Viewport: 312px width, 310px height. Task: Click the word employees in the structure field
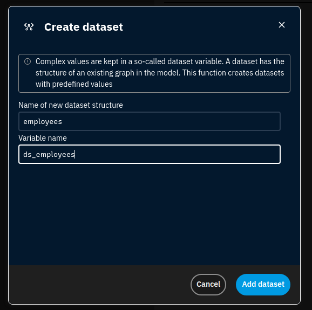coord(43,122)
